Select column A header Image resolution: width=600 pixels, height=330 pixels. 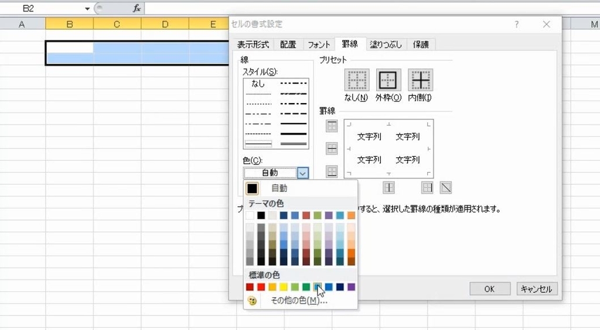pos(22,24)
